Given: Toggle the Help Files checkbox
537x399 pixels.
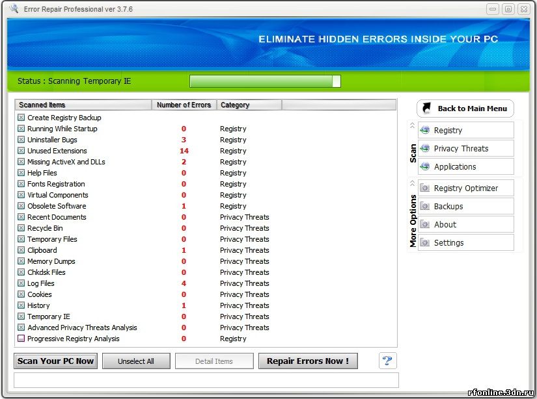Looking at the screenshot, I should tap(21, 173).
